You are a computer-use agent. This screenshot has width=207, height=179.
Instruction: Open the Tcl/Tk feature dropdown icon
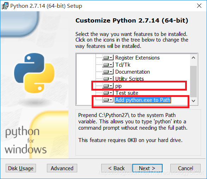(108, 64)
